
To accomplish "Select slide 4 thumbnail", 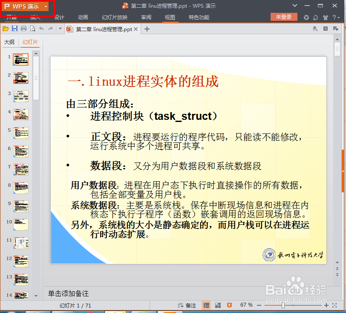I will coord(21,115).
